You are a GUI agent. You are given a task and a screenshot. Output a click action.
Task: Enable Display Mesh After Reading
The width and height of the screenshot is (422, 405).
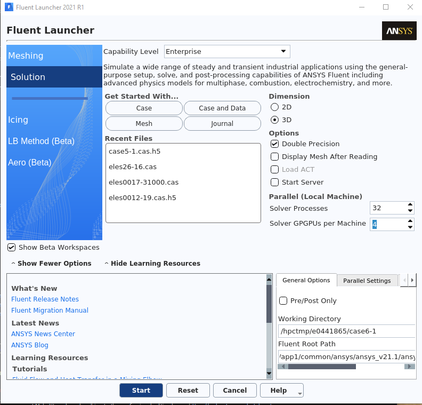[274, 156]
